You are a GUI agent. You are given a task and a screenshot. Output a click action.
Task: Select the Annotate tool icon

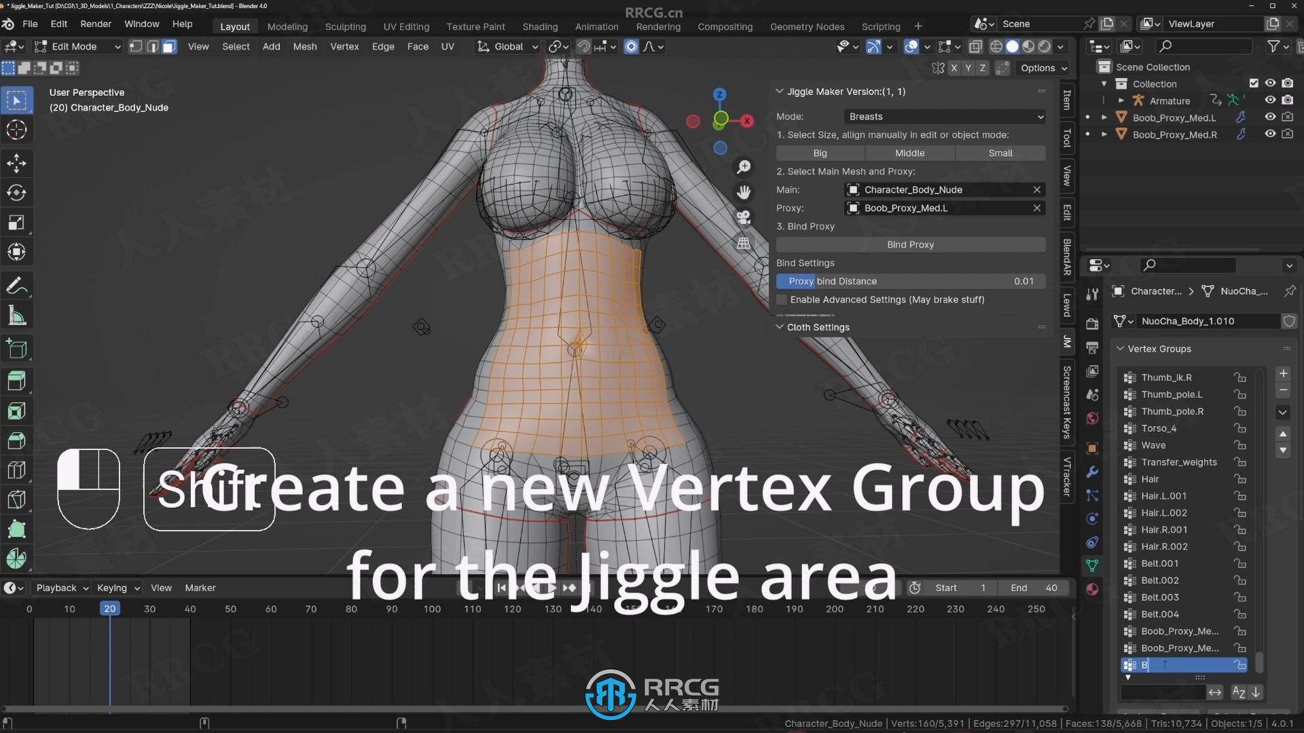pos(16,286)
